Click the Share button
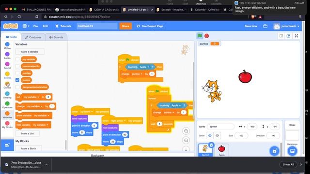Screen dimensions: 310x174 [x=125, y=26]
